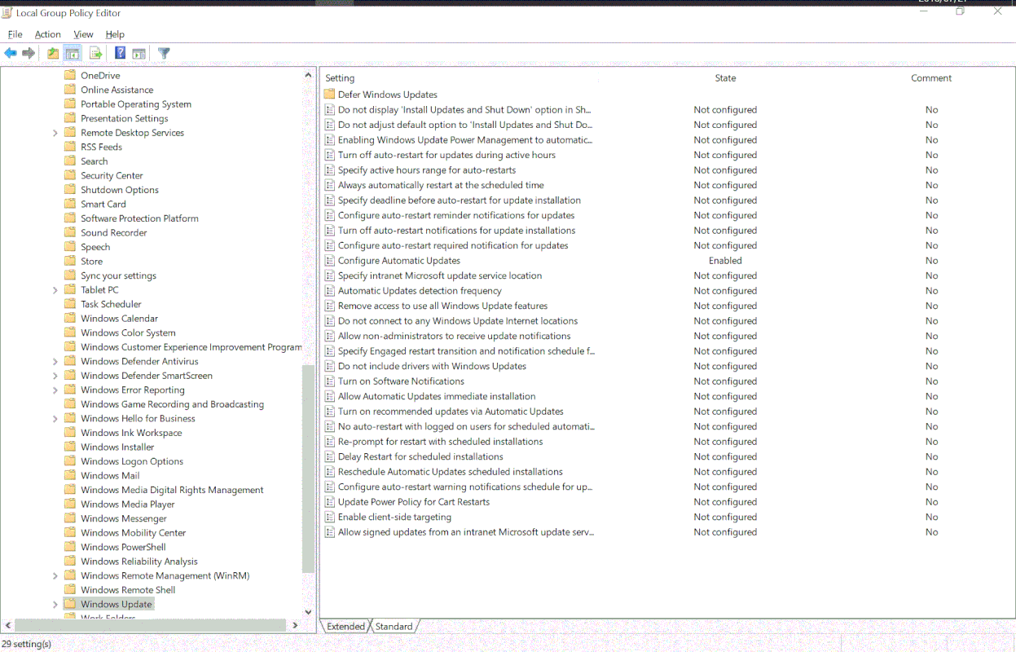Viewport: 1016px width, 652px height.
Task: Open the Help menu
Action: 115,34
